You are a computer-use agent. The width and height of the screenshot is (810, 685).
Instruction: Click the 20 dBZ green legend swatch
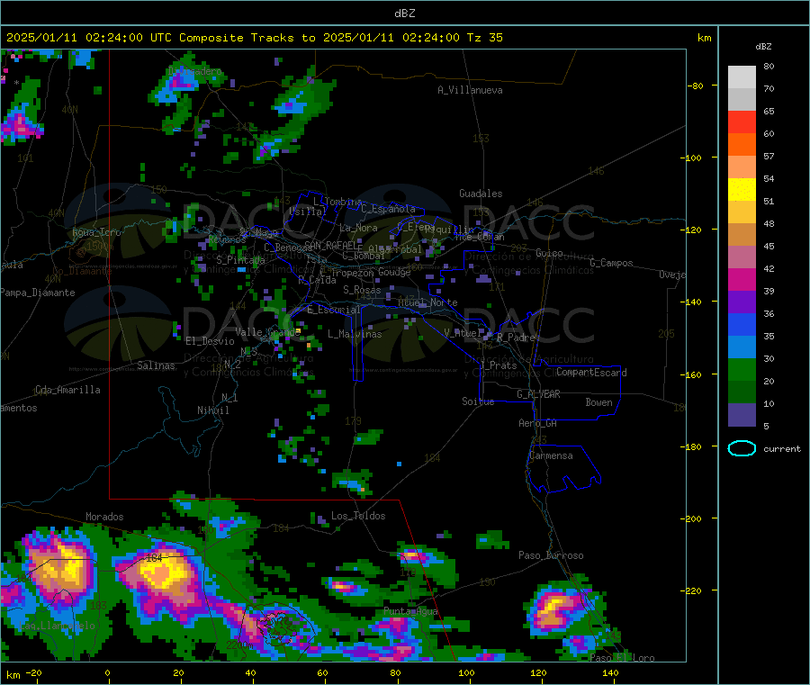point(742,369)
